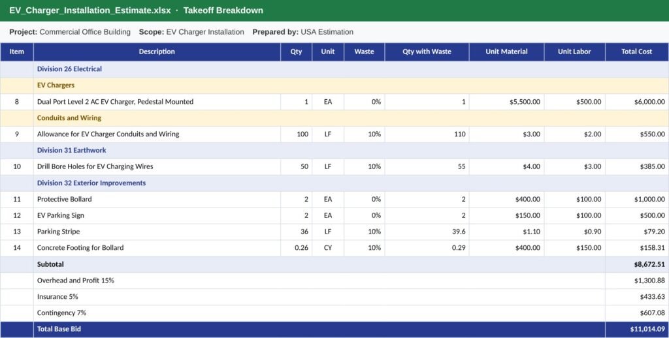Click the EV Parking Sign description
Screen dimensions: 669x338
61,215
